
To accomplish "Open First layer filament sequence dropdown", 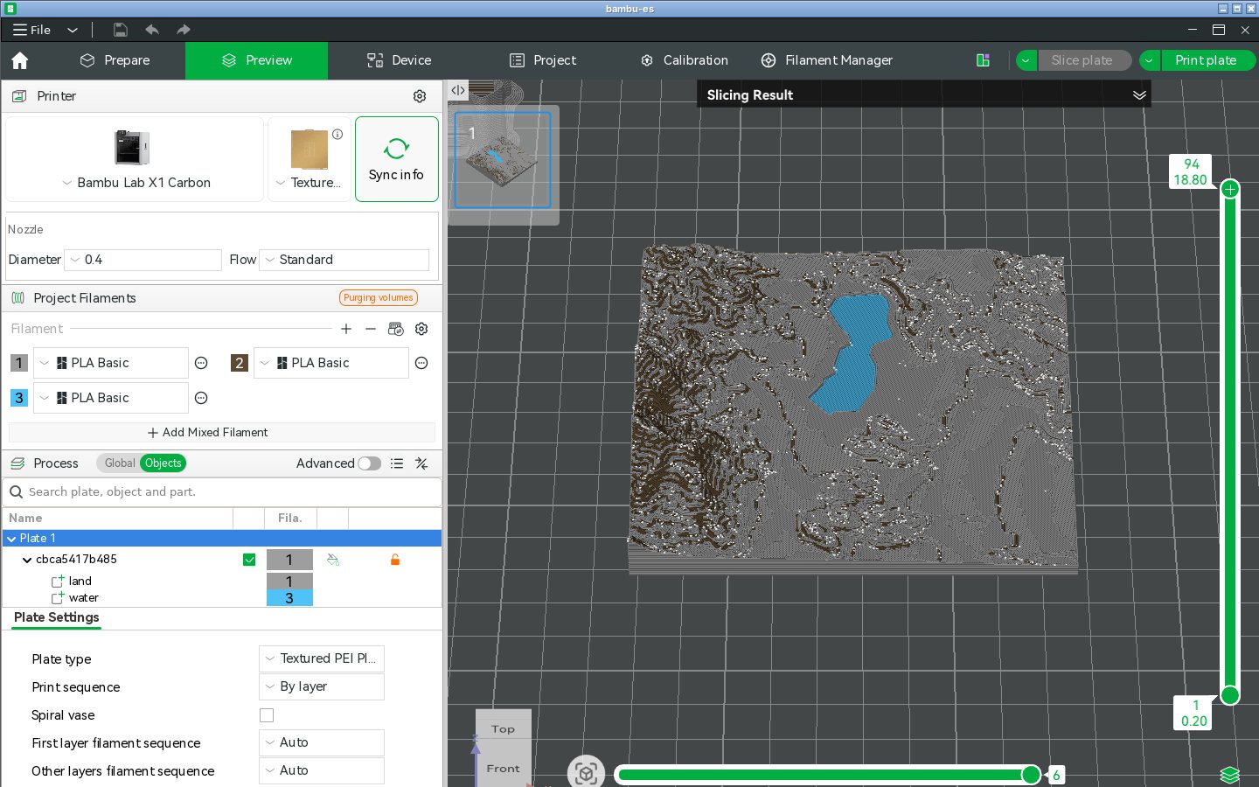I will 322,742.
